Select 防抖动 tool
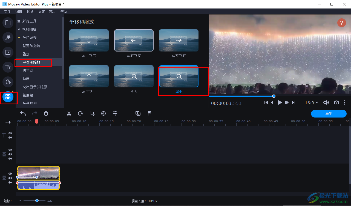The width and height of the screenshot is (351, 206). click(x=28, y=70)
